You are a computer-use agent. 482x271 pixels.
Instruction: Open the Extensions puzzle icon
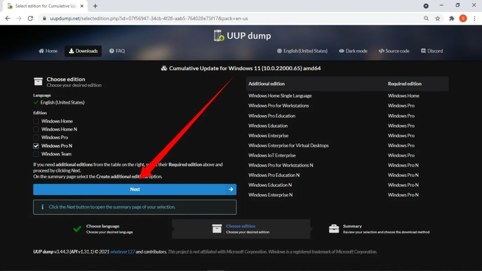click(x=452, y=19)
